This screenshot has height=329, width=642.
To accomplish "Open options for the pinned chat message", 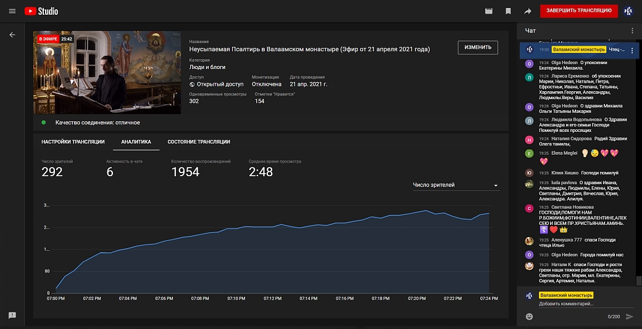I will tap(632, 51).
